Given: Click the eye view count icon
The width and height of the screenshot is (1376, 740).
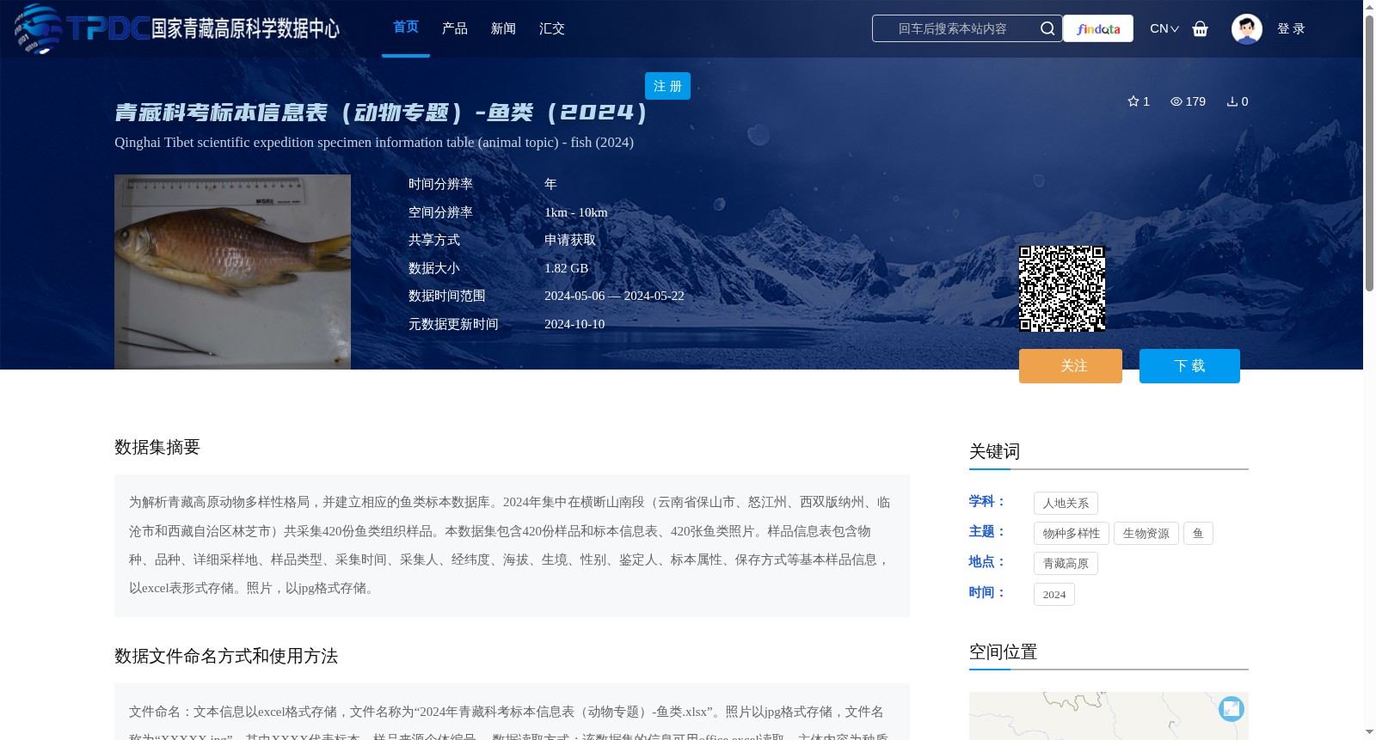Looking at the screenshot, I should click(1176, 101).
